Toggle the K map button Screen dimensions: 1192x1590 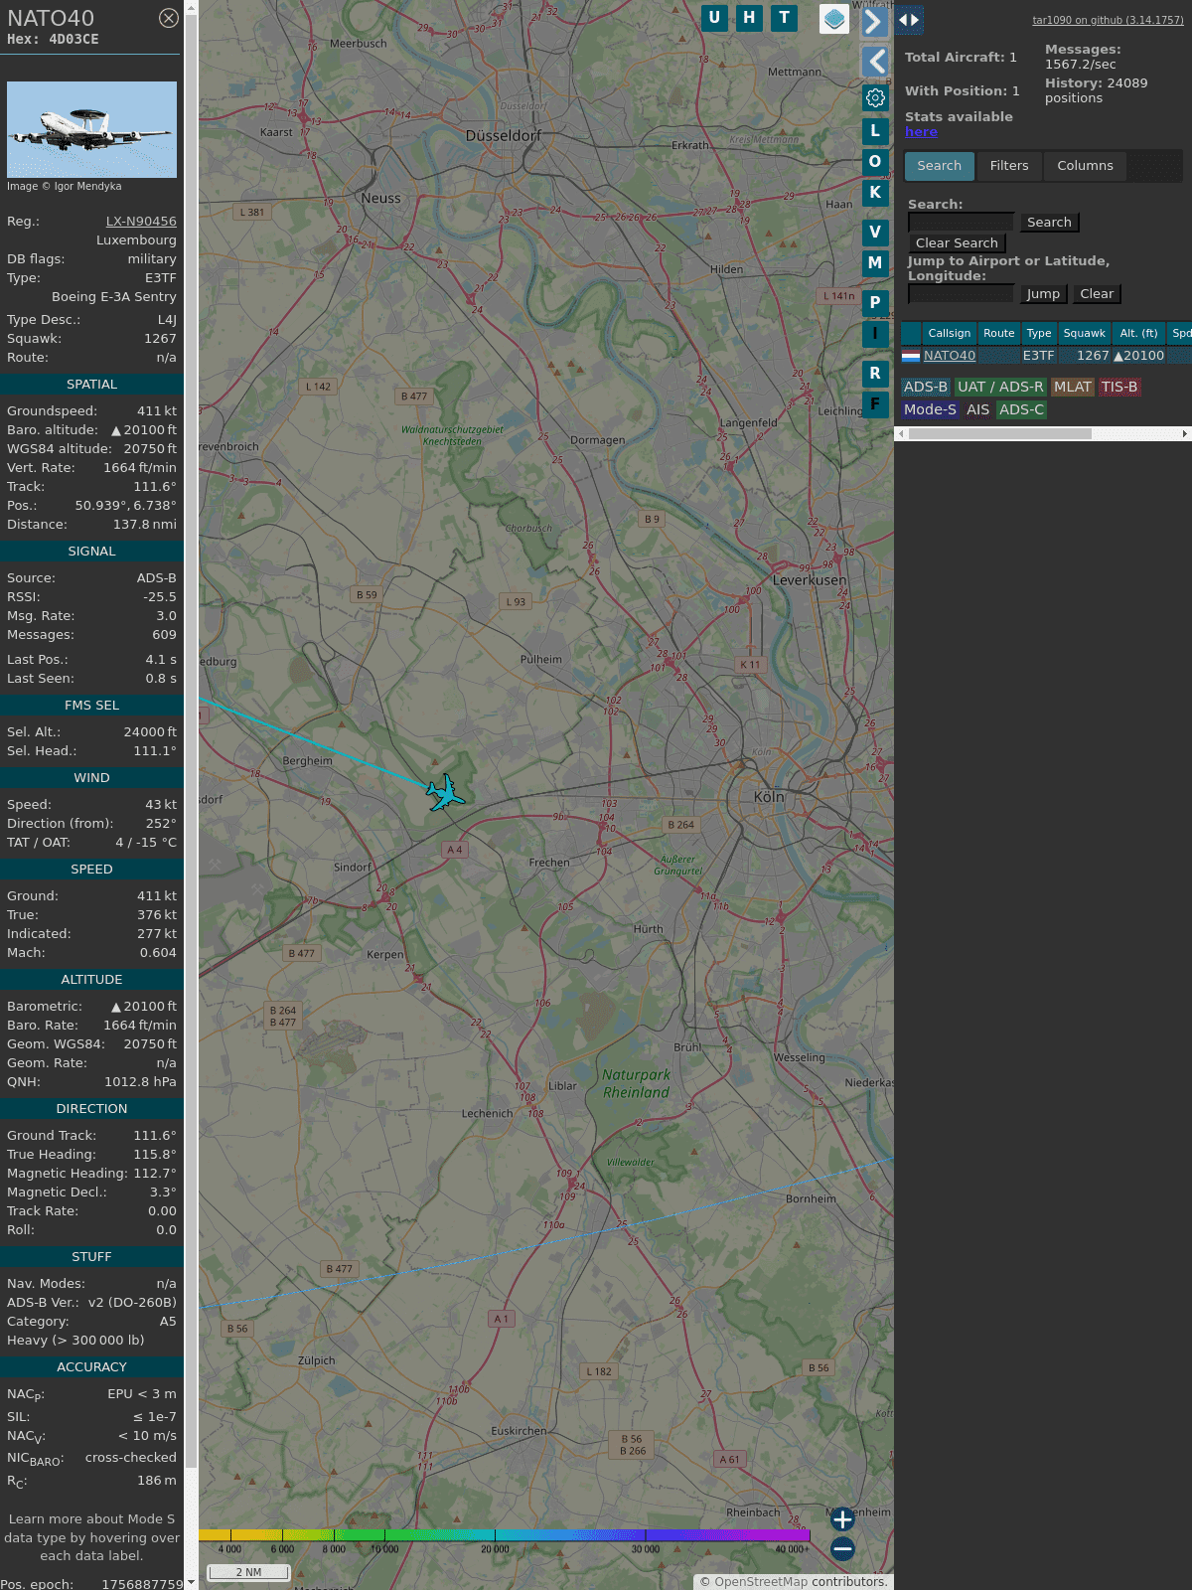click(x=875, y=193)
